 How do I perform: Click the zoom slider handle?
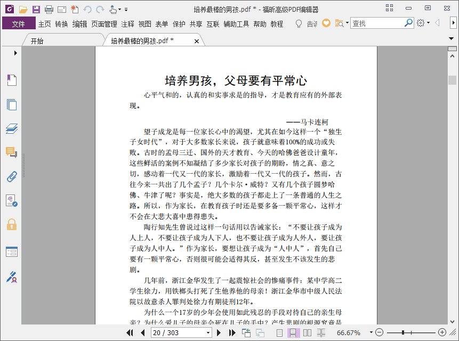(x=403, y=332)
